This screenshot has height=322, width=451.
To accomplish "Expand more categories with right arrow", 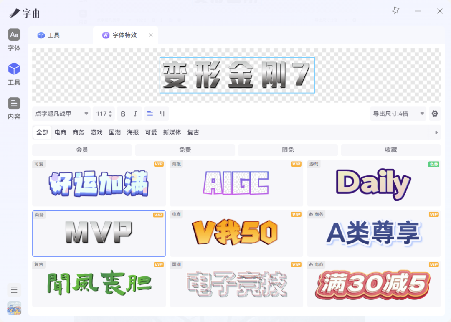I will (x=436, y=132).
